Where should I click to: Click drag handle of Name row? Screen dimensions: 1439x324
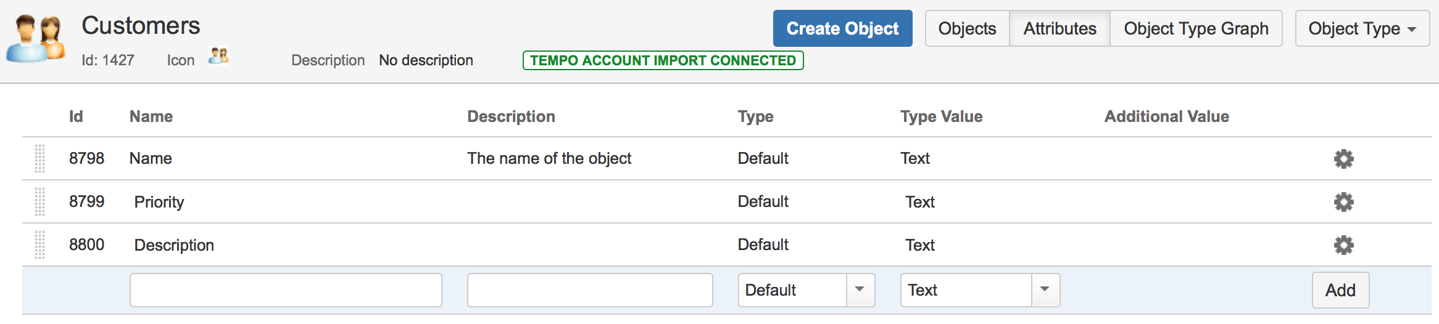(x=39, y=159)
